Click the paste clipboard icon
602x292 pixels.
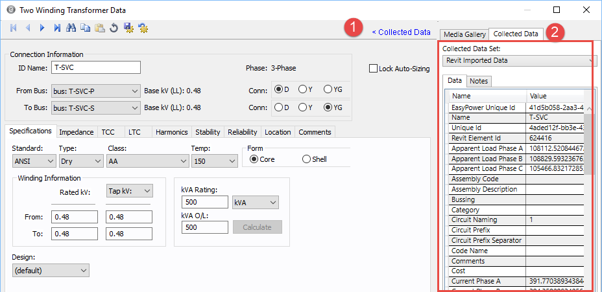pyautogui.click(x=100, y=28)
